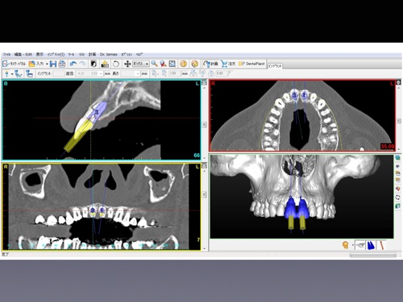Image resolution: width=403 pixels, height=302 pixels.
Task: Open the ボックス view mode dropdown
Action: 140,64
